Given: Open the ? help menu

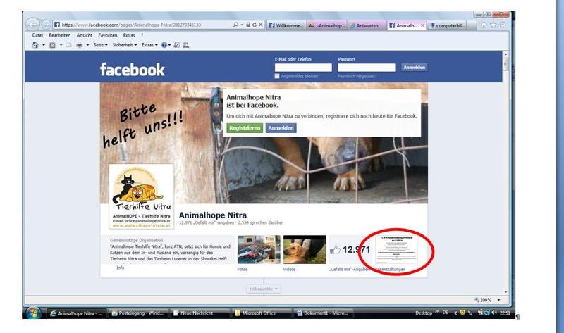Looking at the screenshot, I should [x=142, y=35].
